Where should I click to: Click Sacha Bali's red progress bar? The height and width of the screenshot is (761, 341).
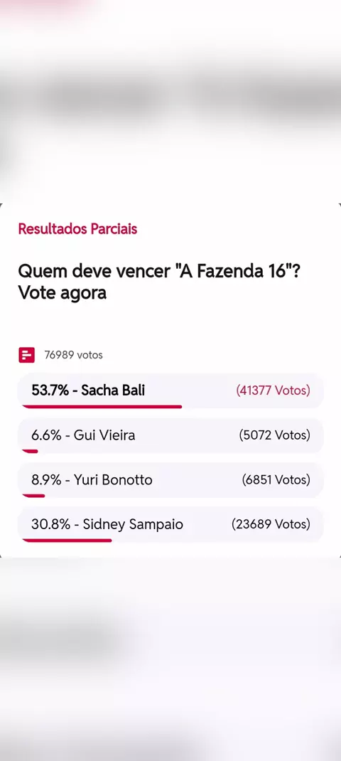[102, 406]
